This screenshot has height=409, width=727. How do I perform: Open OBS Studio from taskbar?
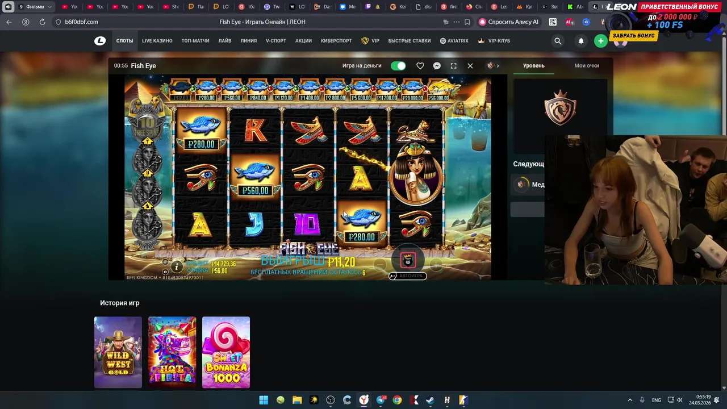pyautogui.click(x=331, y=400)
